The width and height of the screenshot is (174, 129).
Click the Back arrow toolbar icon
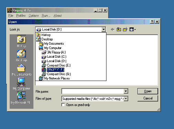click(x=113, y=30)
